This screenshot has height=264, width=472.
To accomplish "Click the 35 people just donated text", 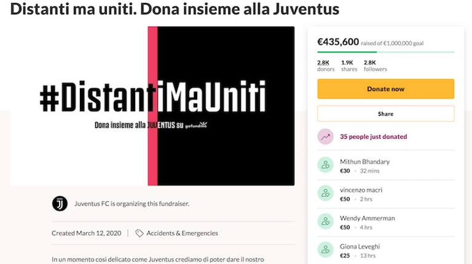I will point(373,137).
